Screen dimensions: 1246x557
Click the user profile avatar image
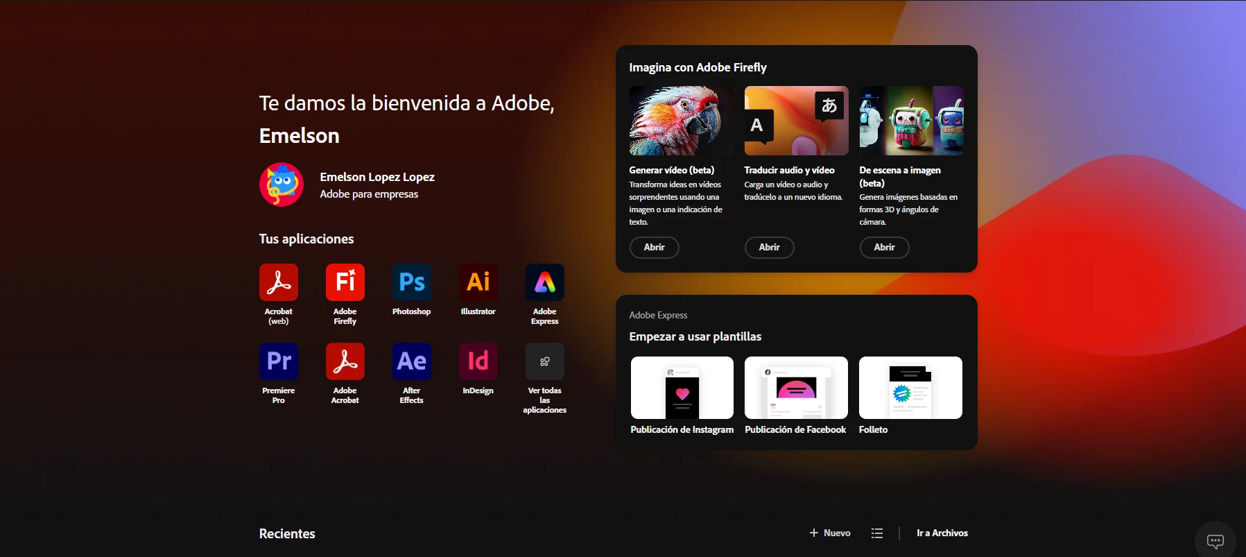point(282,185)
